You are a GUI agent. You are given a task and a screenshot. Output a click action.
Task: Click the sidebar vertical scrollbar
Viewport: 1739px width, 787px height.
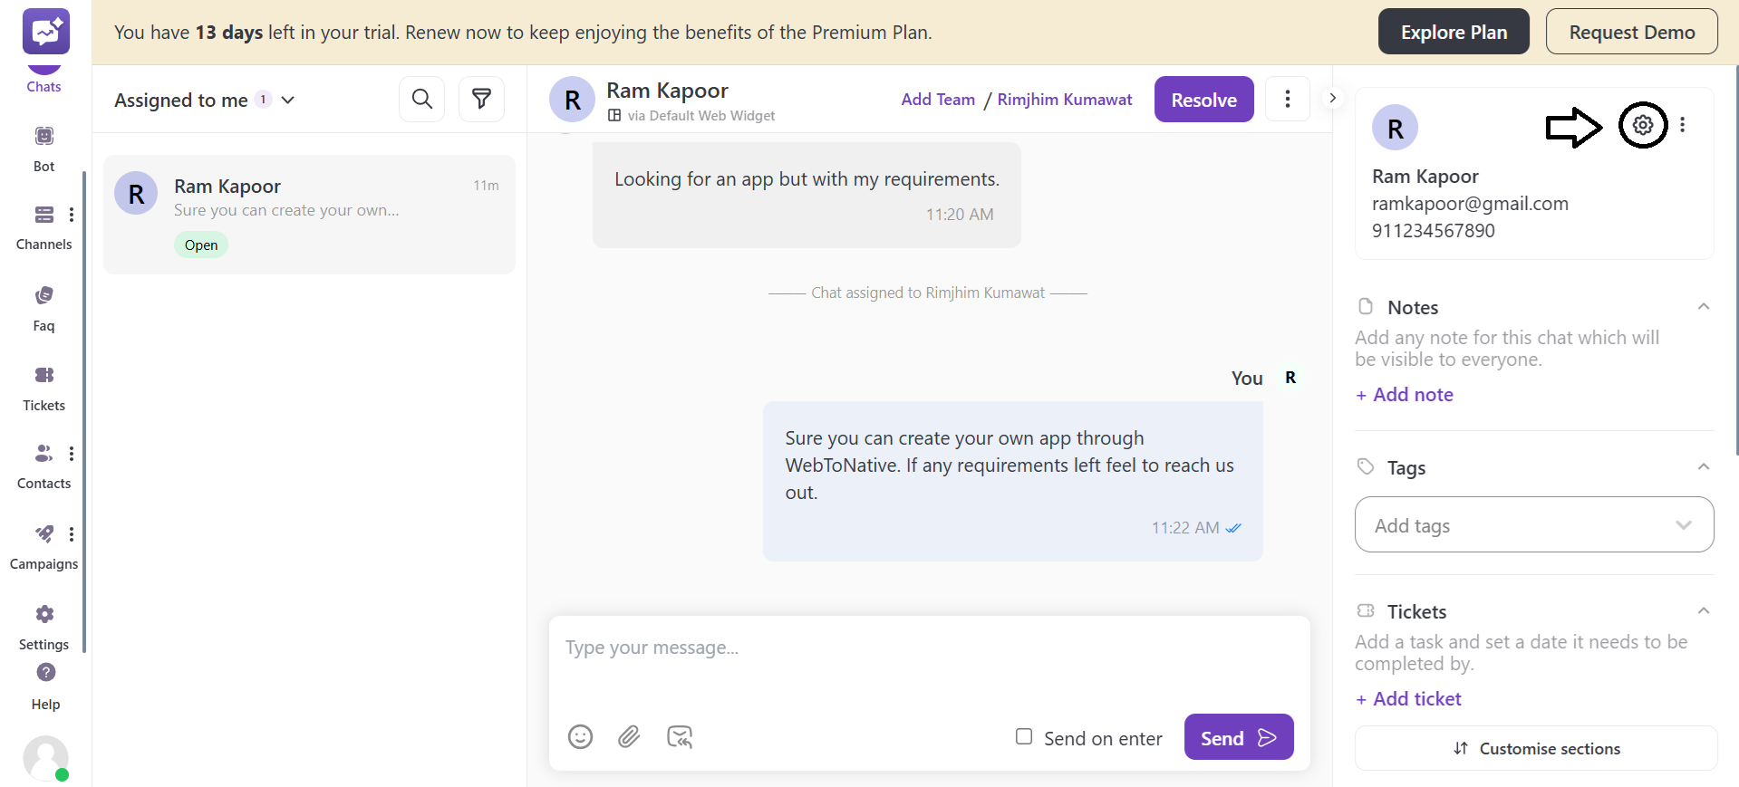click(x=84, y=411)
